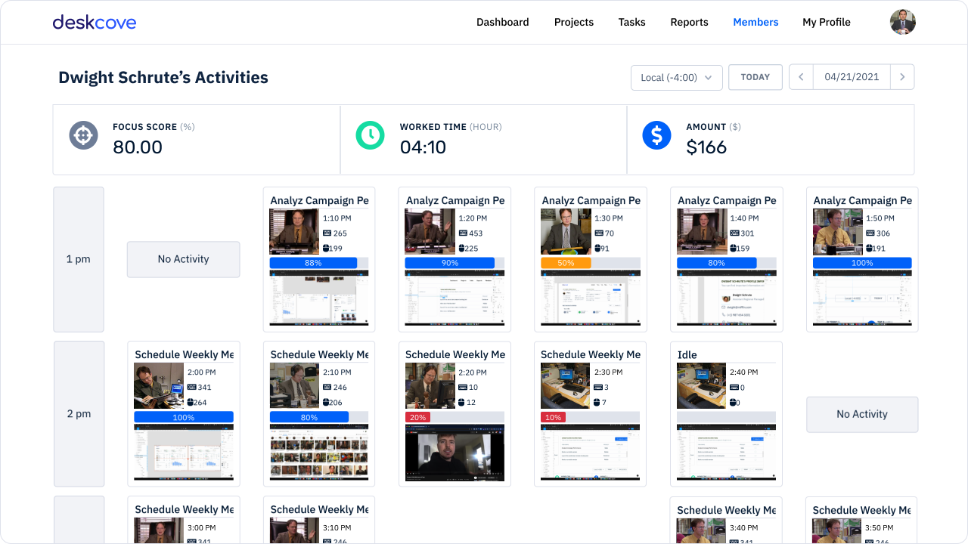This screenshot has height=544, width=968.
Task: Click the 88% activity bar at 1:10 PM
Action: click(313, 263)
